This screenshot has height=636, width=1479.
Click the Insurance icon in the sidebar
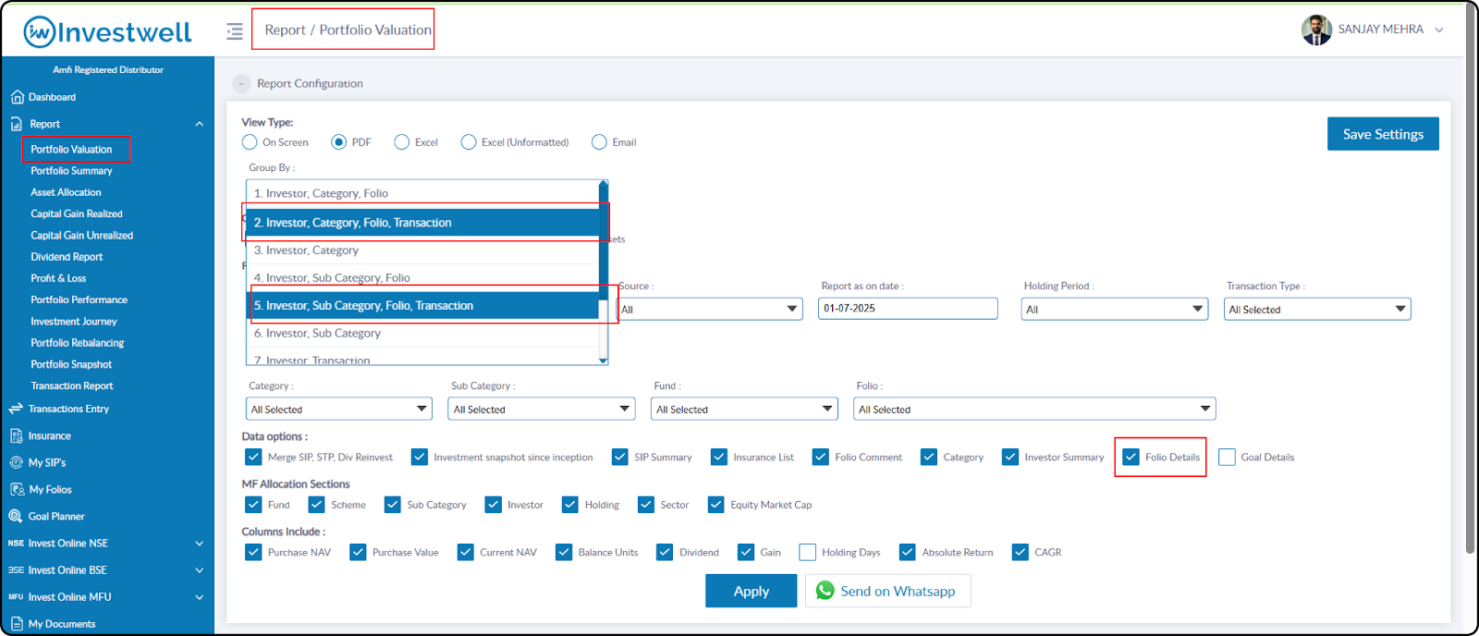point(17,435)
